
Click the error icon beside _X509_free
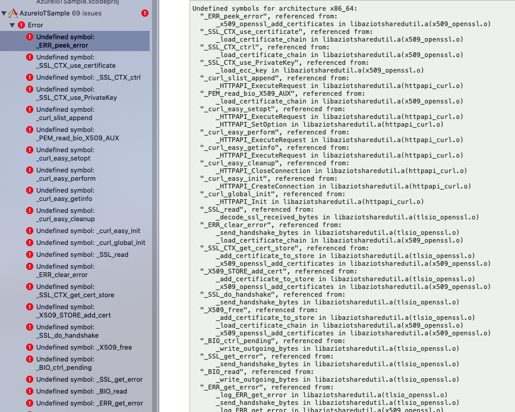click(29, 347)
